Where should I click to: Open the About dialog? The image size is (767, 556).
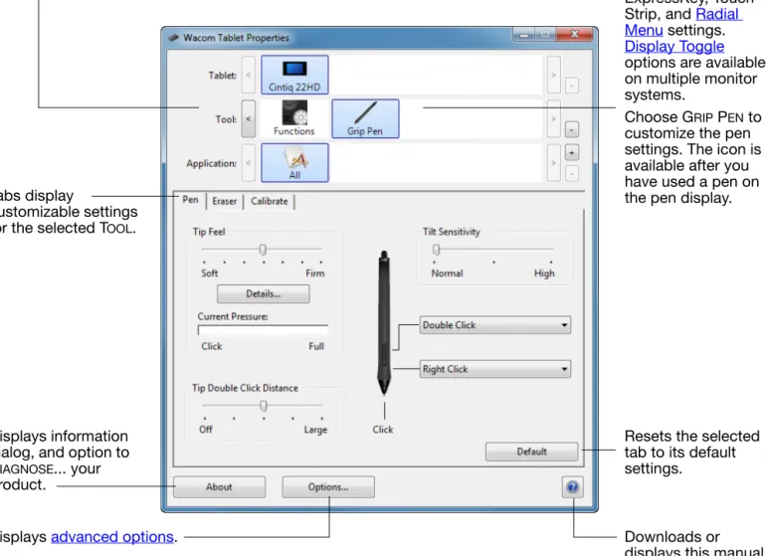(219, 487)
